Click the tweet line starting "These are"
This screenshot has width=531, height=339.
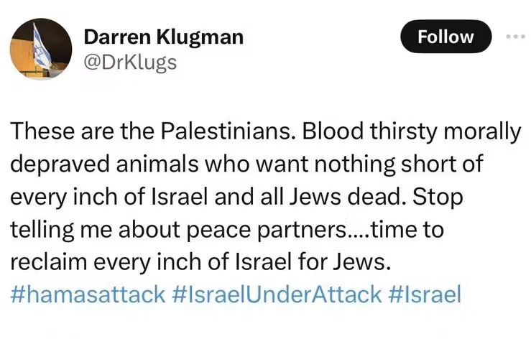coord(265,134)
